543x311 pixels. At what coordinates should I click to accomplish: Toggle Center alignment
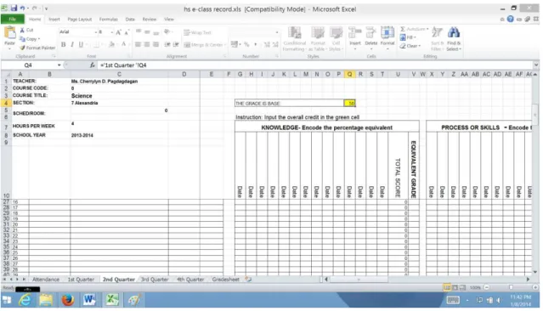click(x=147, y=44)
